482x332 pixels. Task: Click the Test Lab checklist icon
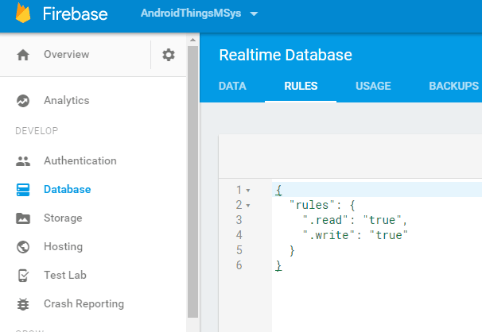coord(23,276)
